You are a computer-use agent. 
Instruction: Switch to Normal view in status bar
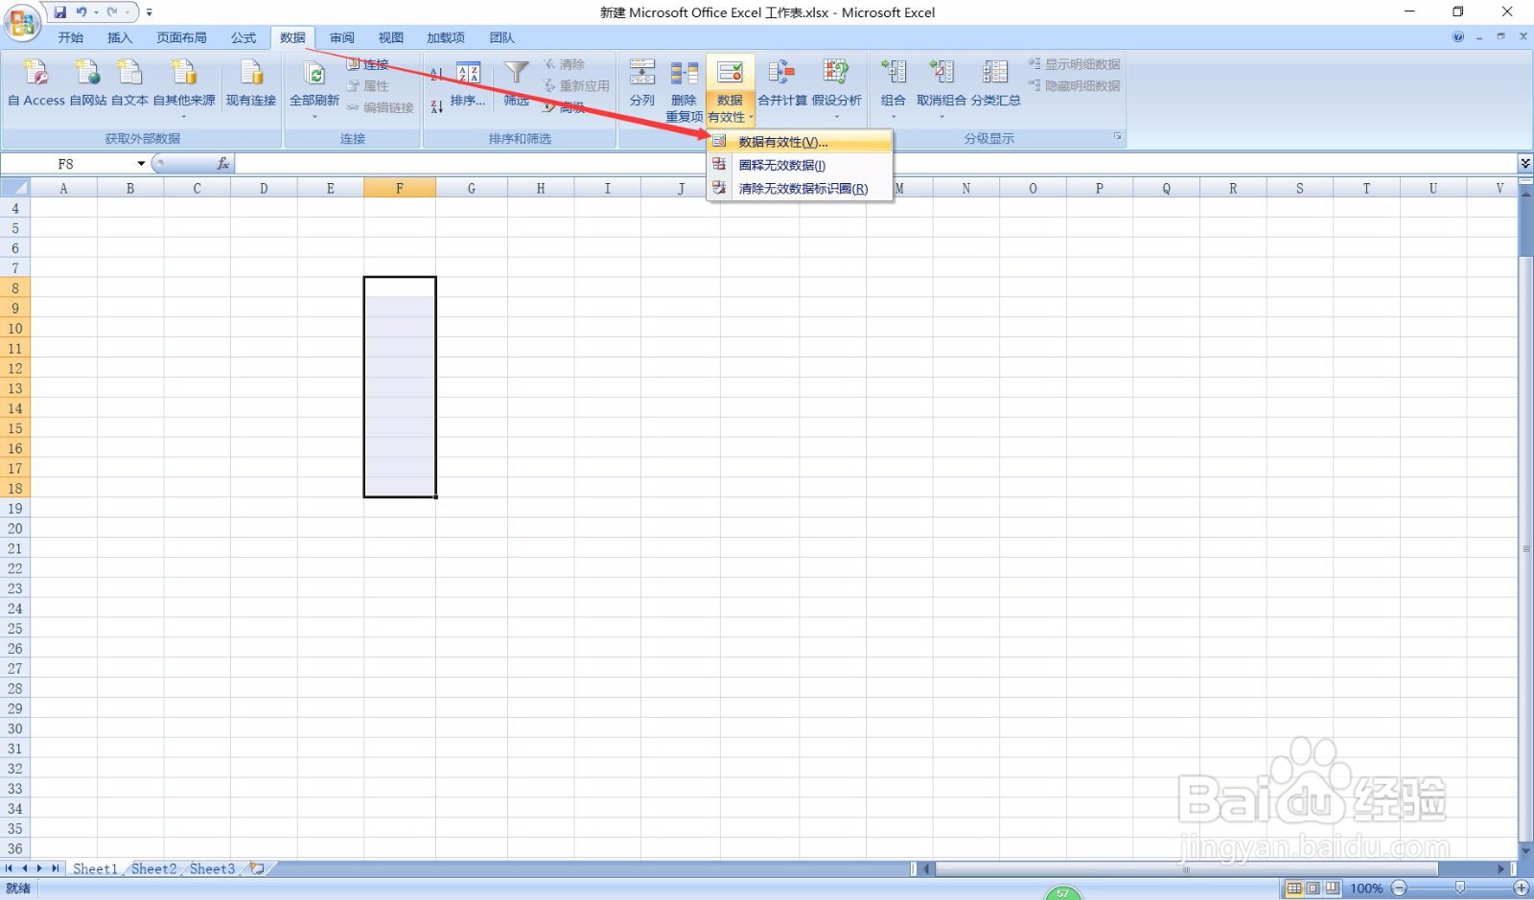coord(1294,888)
